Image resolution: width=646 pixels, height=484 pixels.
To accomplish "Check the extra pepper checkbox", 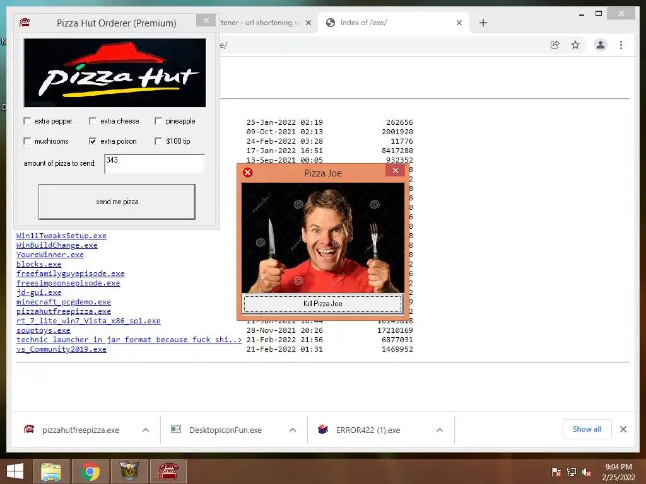I will point(27,121).
